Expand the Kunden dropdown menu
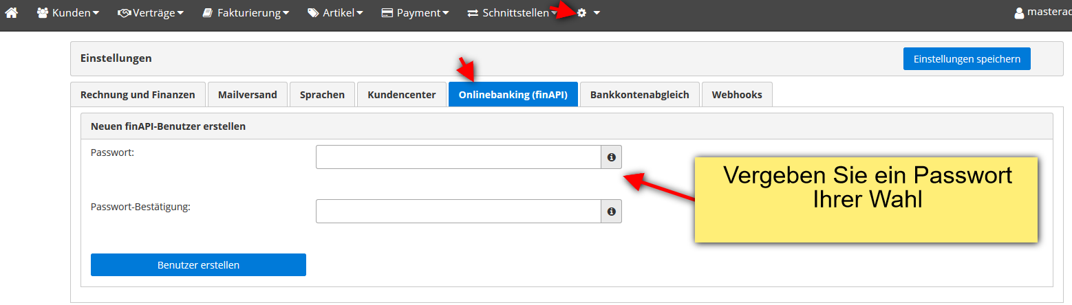This screenshot has width=1072, height=305. [x=67, y=13]
